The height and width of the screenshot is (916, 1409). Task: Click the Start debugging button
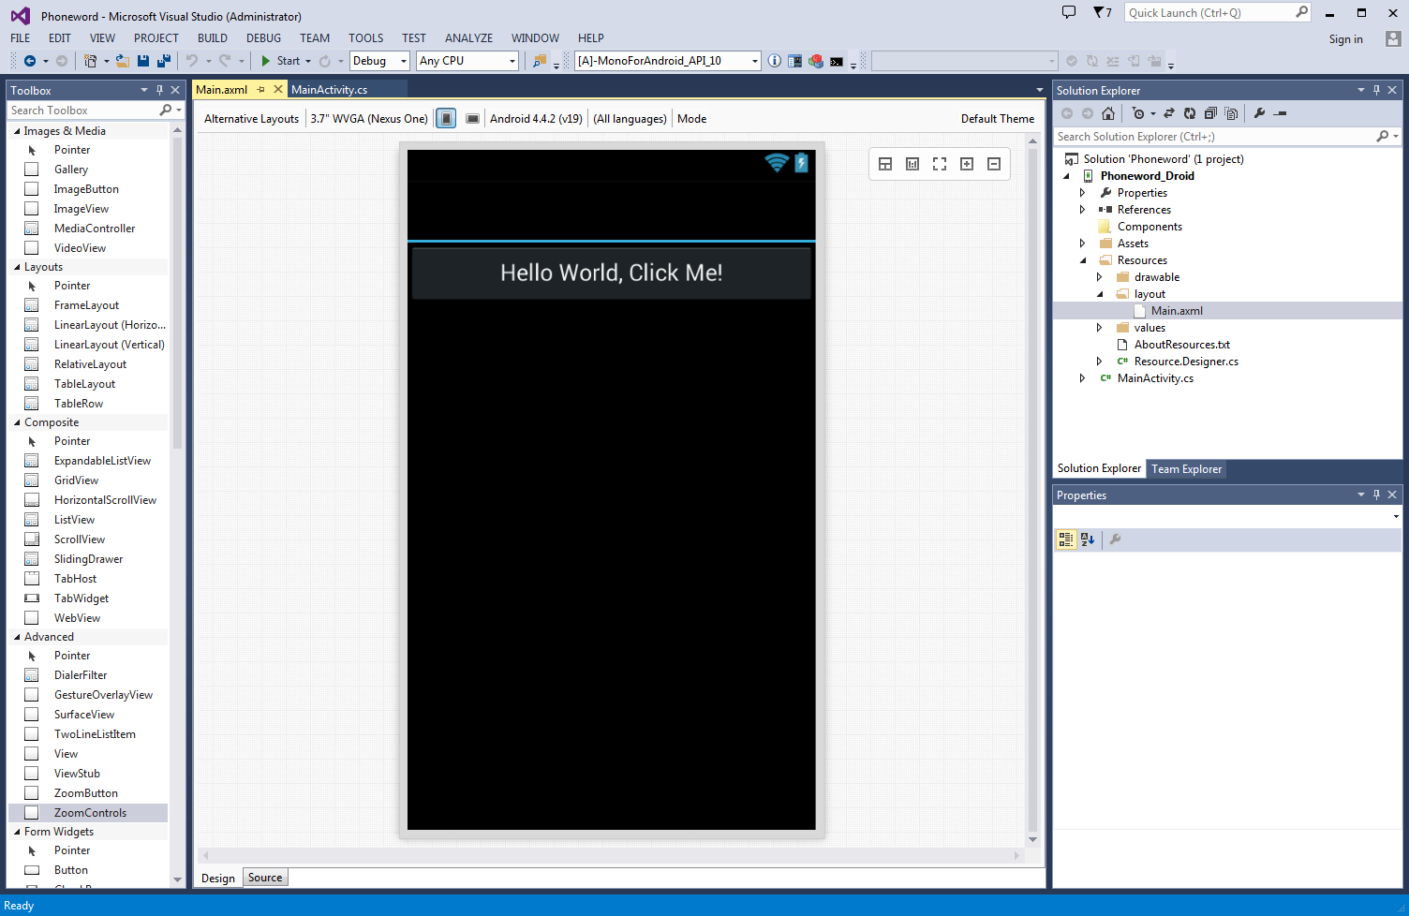click(280, 61)
